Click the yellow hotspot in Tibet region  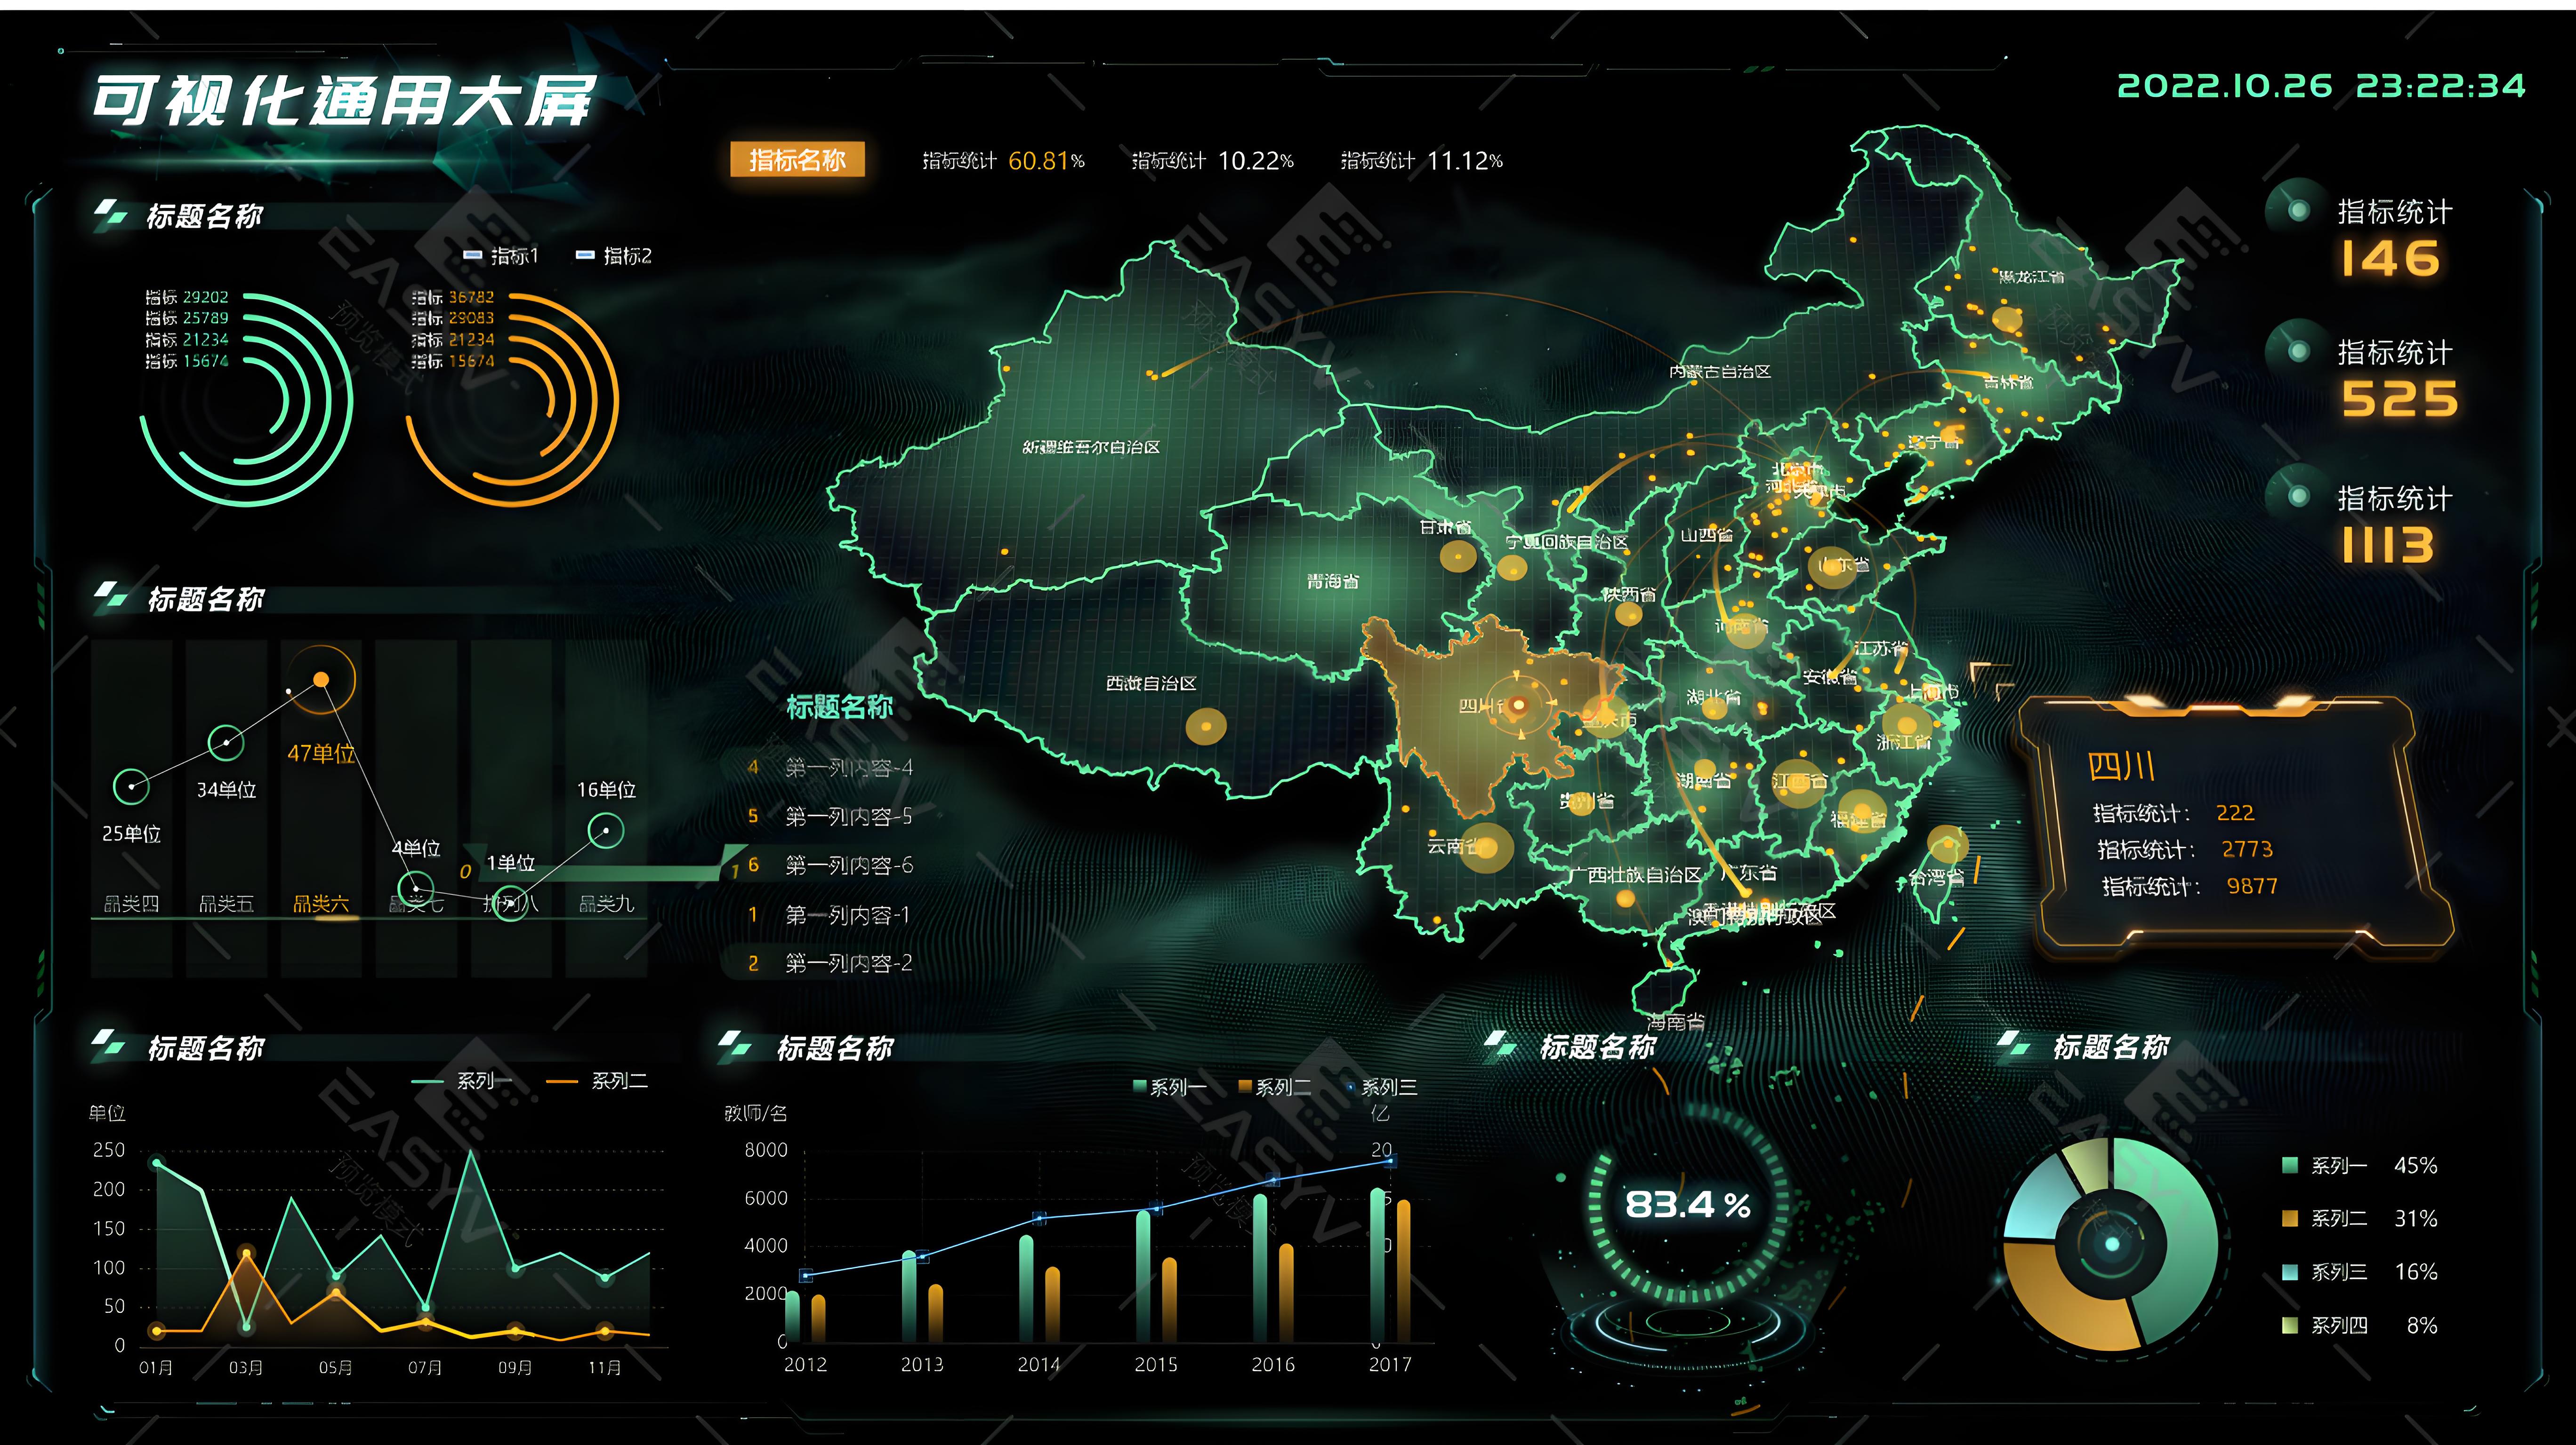[1206, 725]
